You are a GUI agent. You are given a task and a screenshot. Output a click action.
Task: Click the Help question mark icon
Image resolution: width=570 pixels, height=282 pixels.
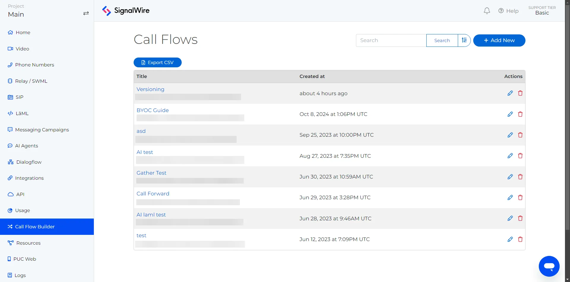pyautogui.click(x=501, y=11)
